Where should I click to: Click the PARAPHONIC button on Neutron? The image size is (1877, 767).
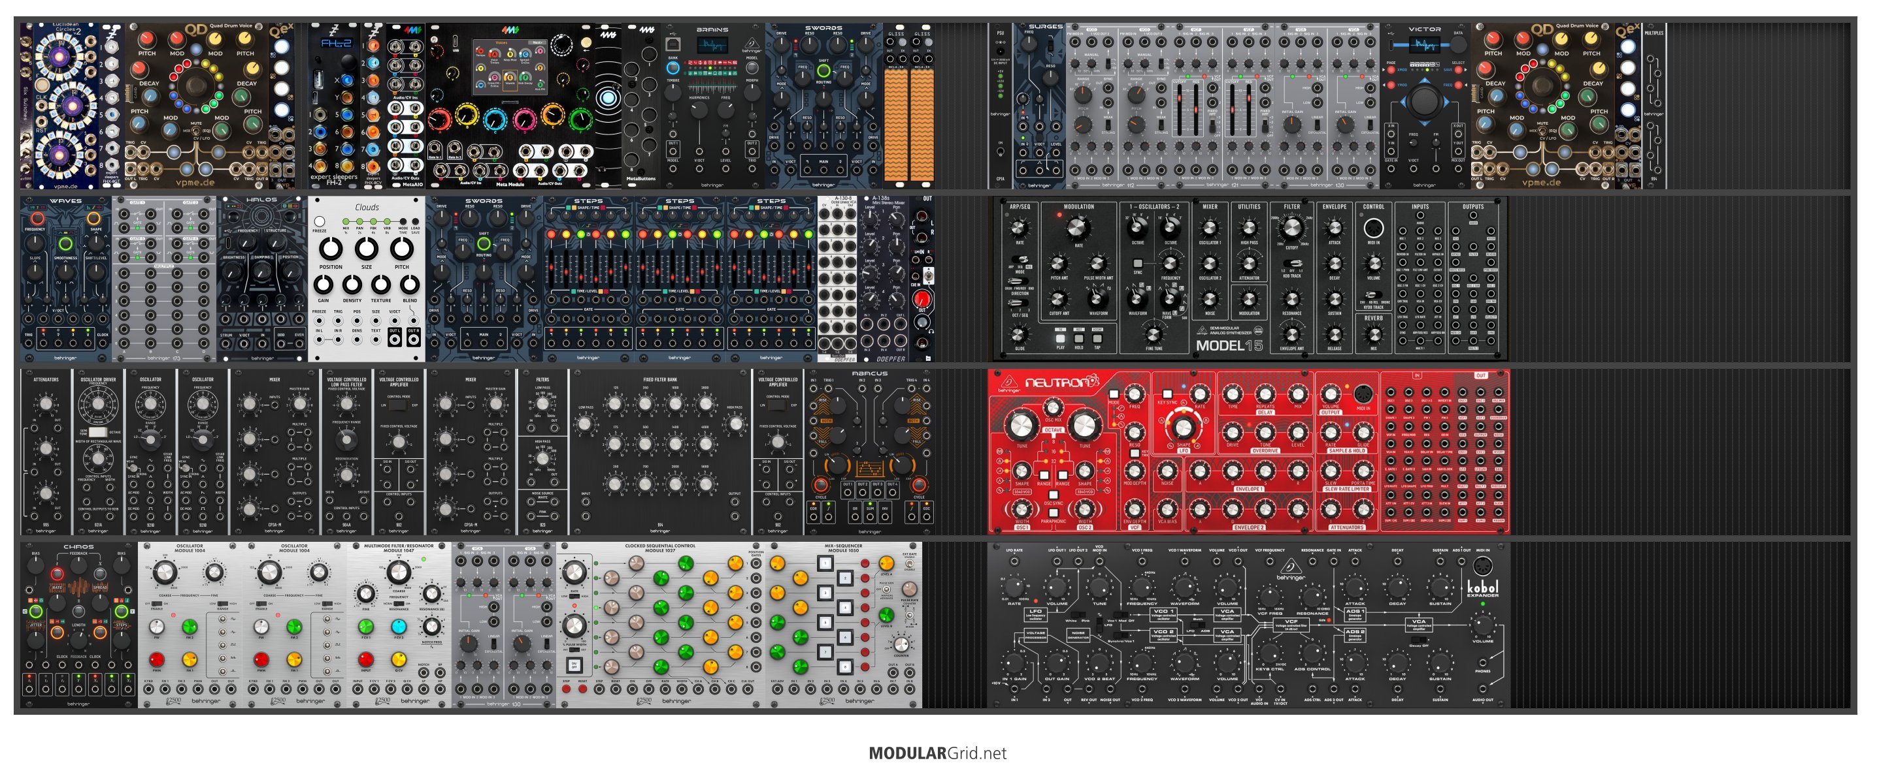tap(1053, 514)
